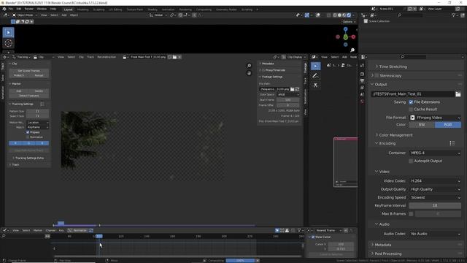Open the Encoding presets list icon
This screenshot has width=467, height=263.
tap(452, 143)
